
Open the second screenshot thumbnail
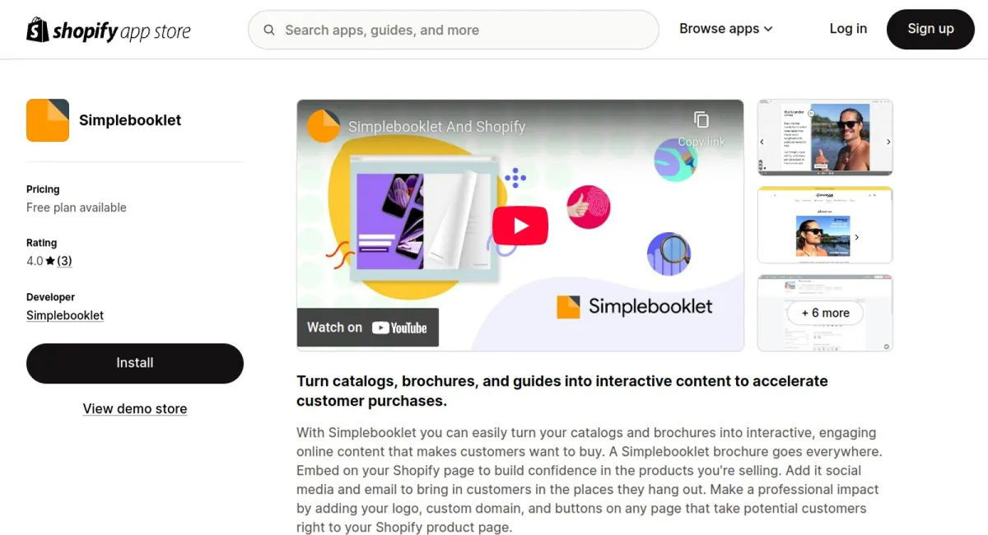(x=825, y=225)
